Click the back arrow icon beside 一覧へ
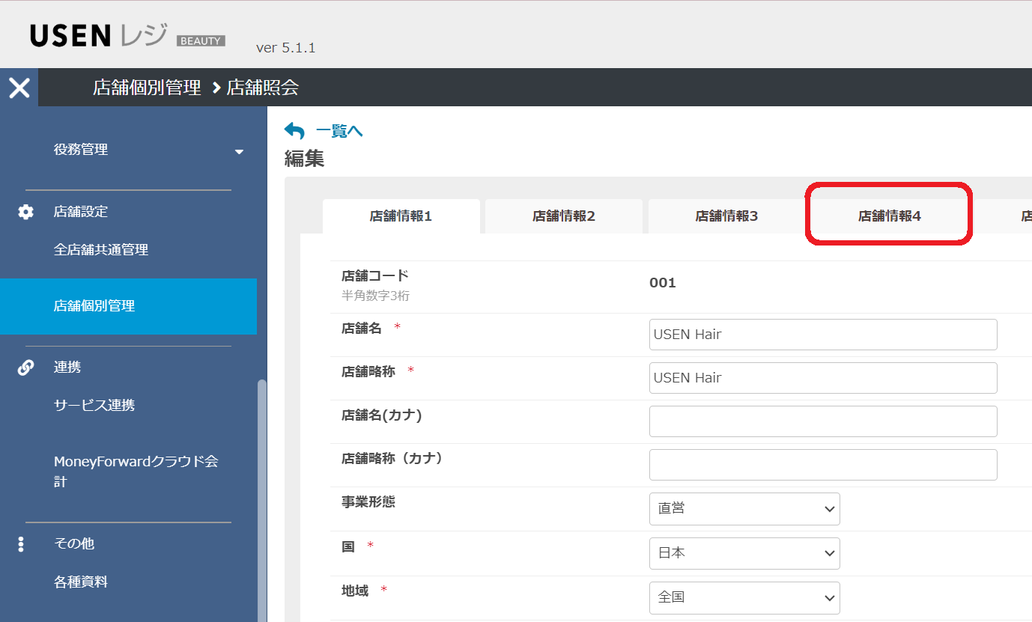 tap(294, 131)
